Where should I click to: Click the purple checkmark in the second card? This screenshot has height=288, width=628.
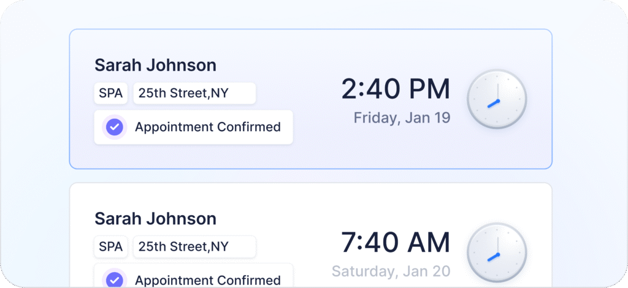pyautogui.click(x=115, y=279)
